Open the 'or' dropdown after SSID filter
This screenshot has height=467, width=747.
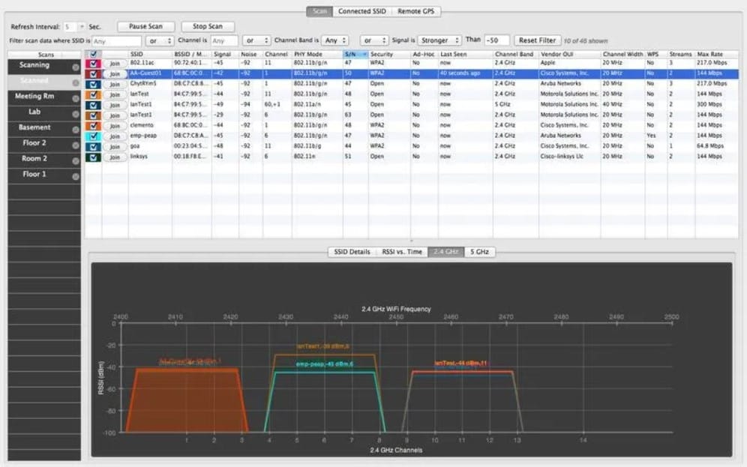point(159,41)
